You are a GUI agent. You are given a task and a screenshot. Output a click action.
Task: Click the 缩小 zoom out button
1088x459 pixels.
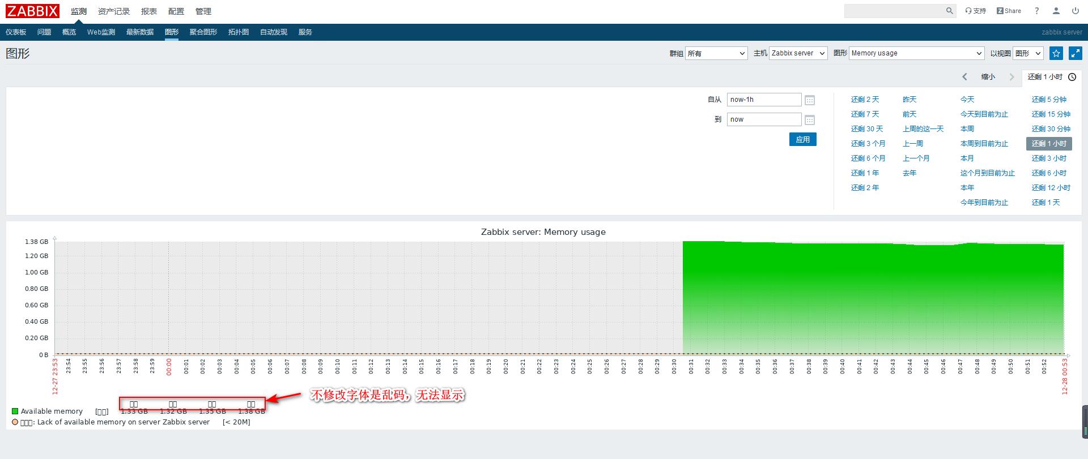pos(988,77)
